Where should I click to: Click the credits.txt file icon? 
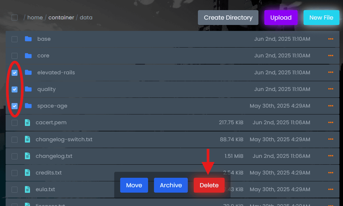click(x=27, y=173)
